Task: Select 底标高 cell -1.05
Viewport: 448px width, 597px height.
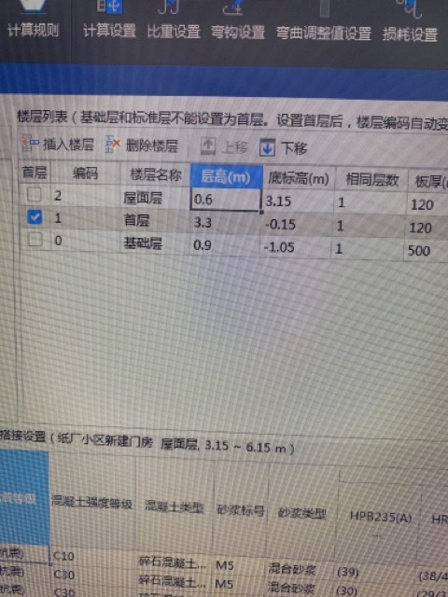Action: [x=296, y=247]
